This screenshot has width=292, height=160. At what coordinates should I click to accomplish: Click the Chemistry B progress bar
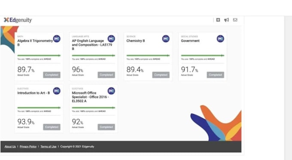[x=148, y=55]
